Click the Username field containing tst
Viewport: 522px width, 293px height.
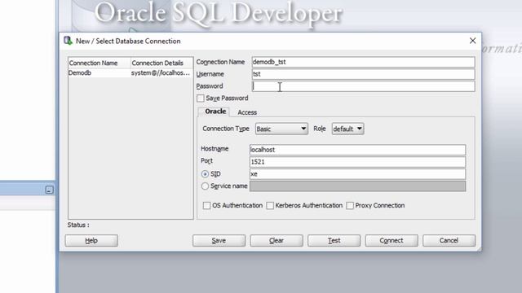click(x=363, y=74)
